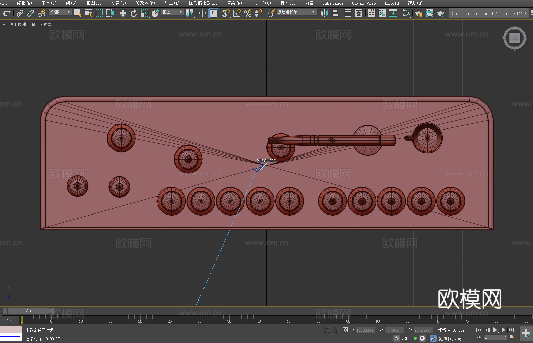Open Render Setup dialog
This screenshot has height=343, width=533.
tap(419, 13)
